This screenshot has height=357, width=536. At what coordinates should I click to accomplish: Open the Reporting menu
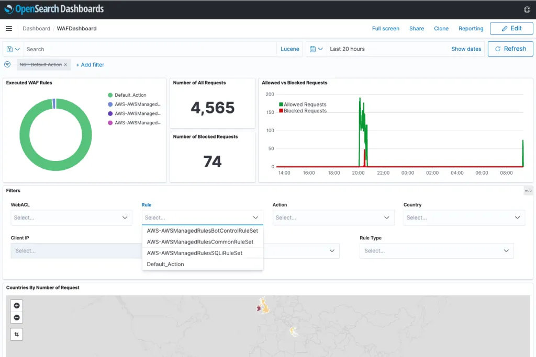pyautogui.click(x=471, y=28)
